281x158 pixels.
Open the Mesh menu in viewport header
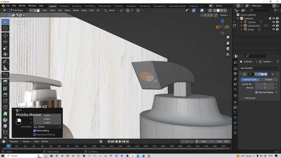(x=67, y=11)
